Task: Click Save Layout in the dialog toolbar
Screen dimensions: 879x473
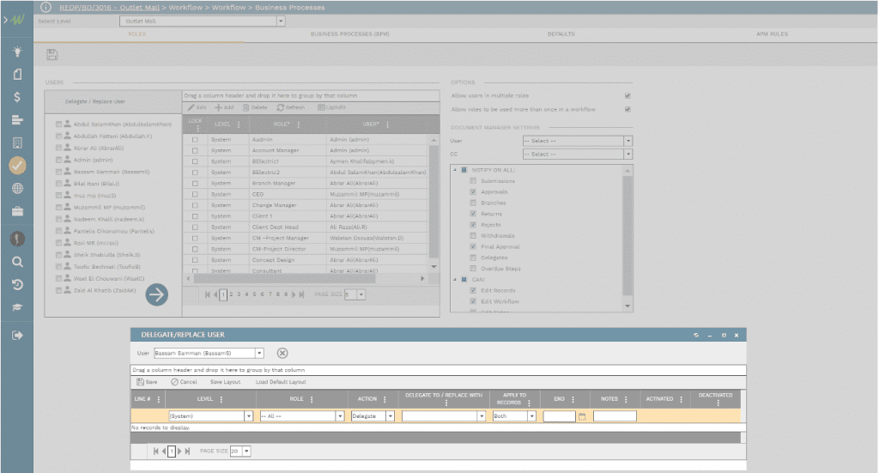Action: pyautogui.click(x=226, y=382)
